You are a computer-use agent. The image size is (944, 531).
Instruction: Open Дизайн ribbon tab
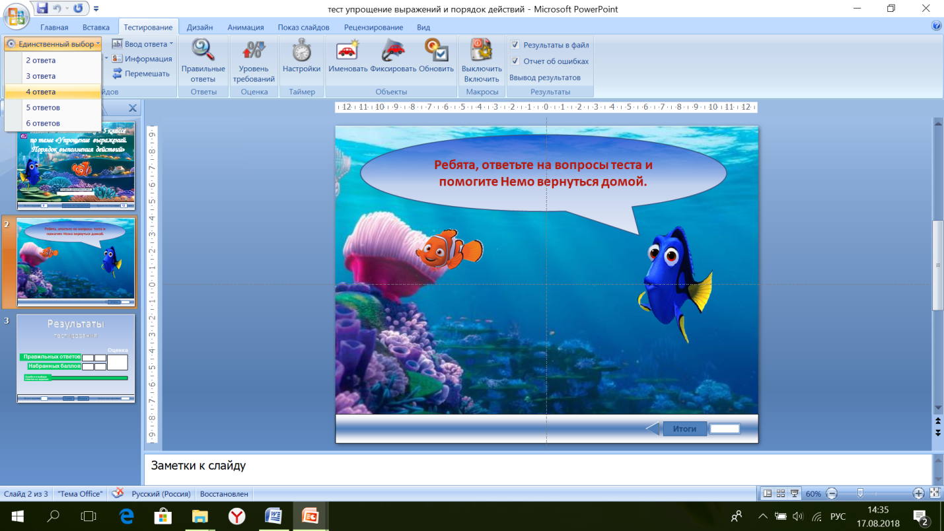200,27
